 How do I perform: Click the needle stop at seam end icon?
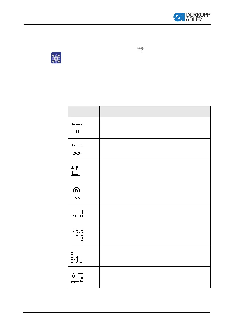77,214
